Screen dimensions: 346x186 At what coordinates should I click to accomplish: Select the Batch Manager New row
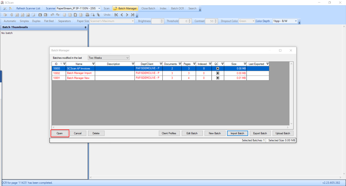click(x=79, y=78)
